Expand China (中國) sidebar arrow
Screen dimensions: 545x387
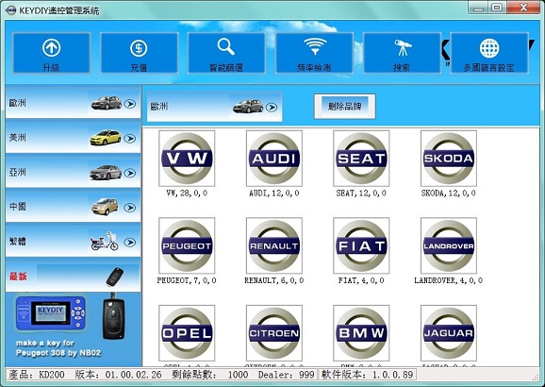pos(130,208)
